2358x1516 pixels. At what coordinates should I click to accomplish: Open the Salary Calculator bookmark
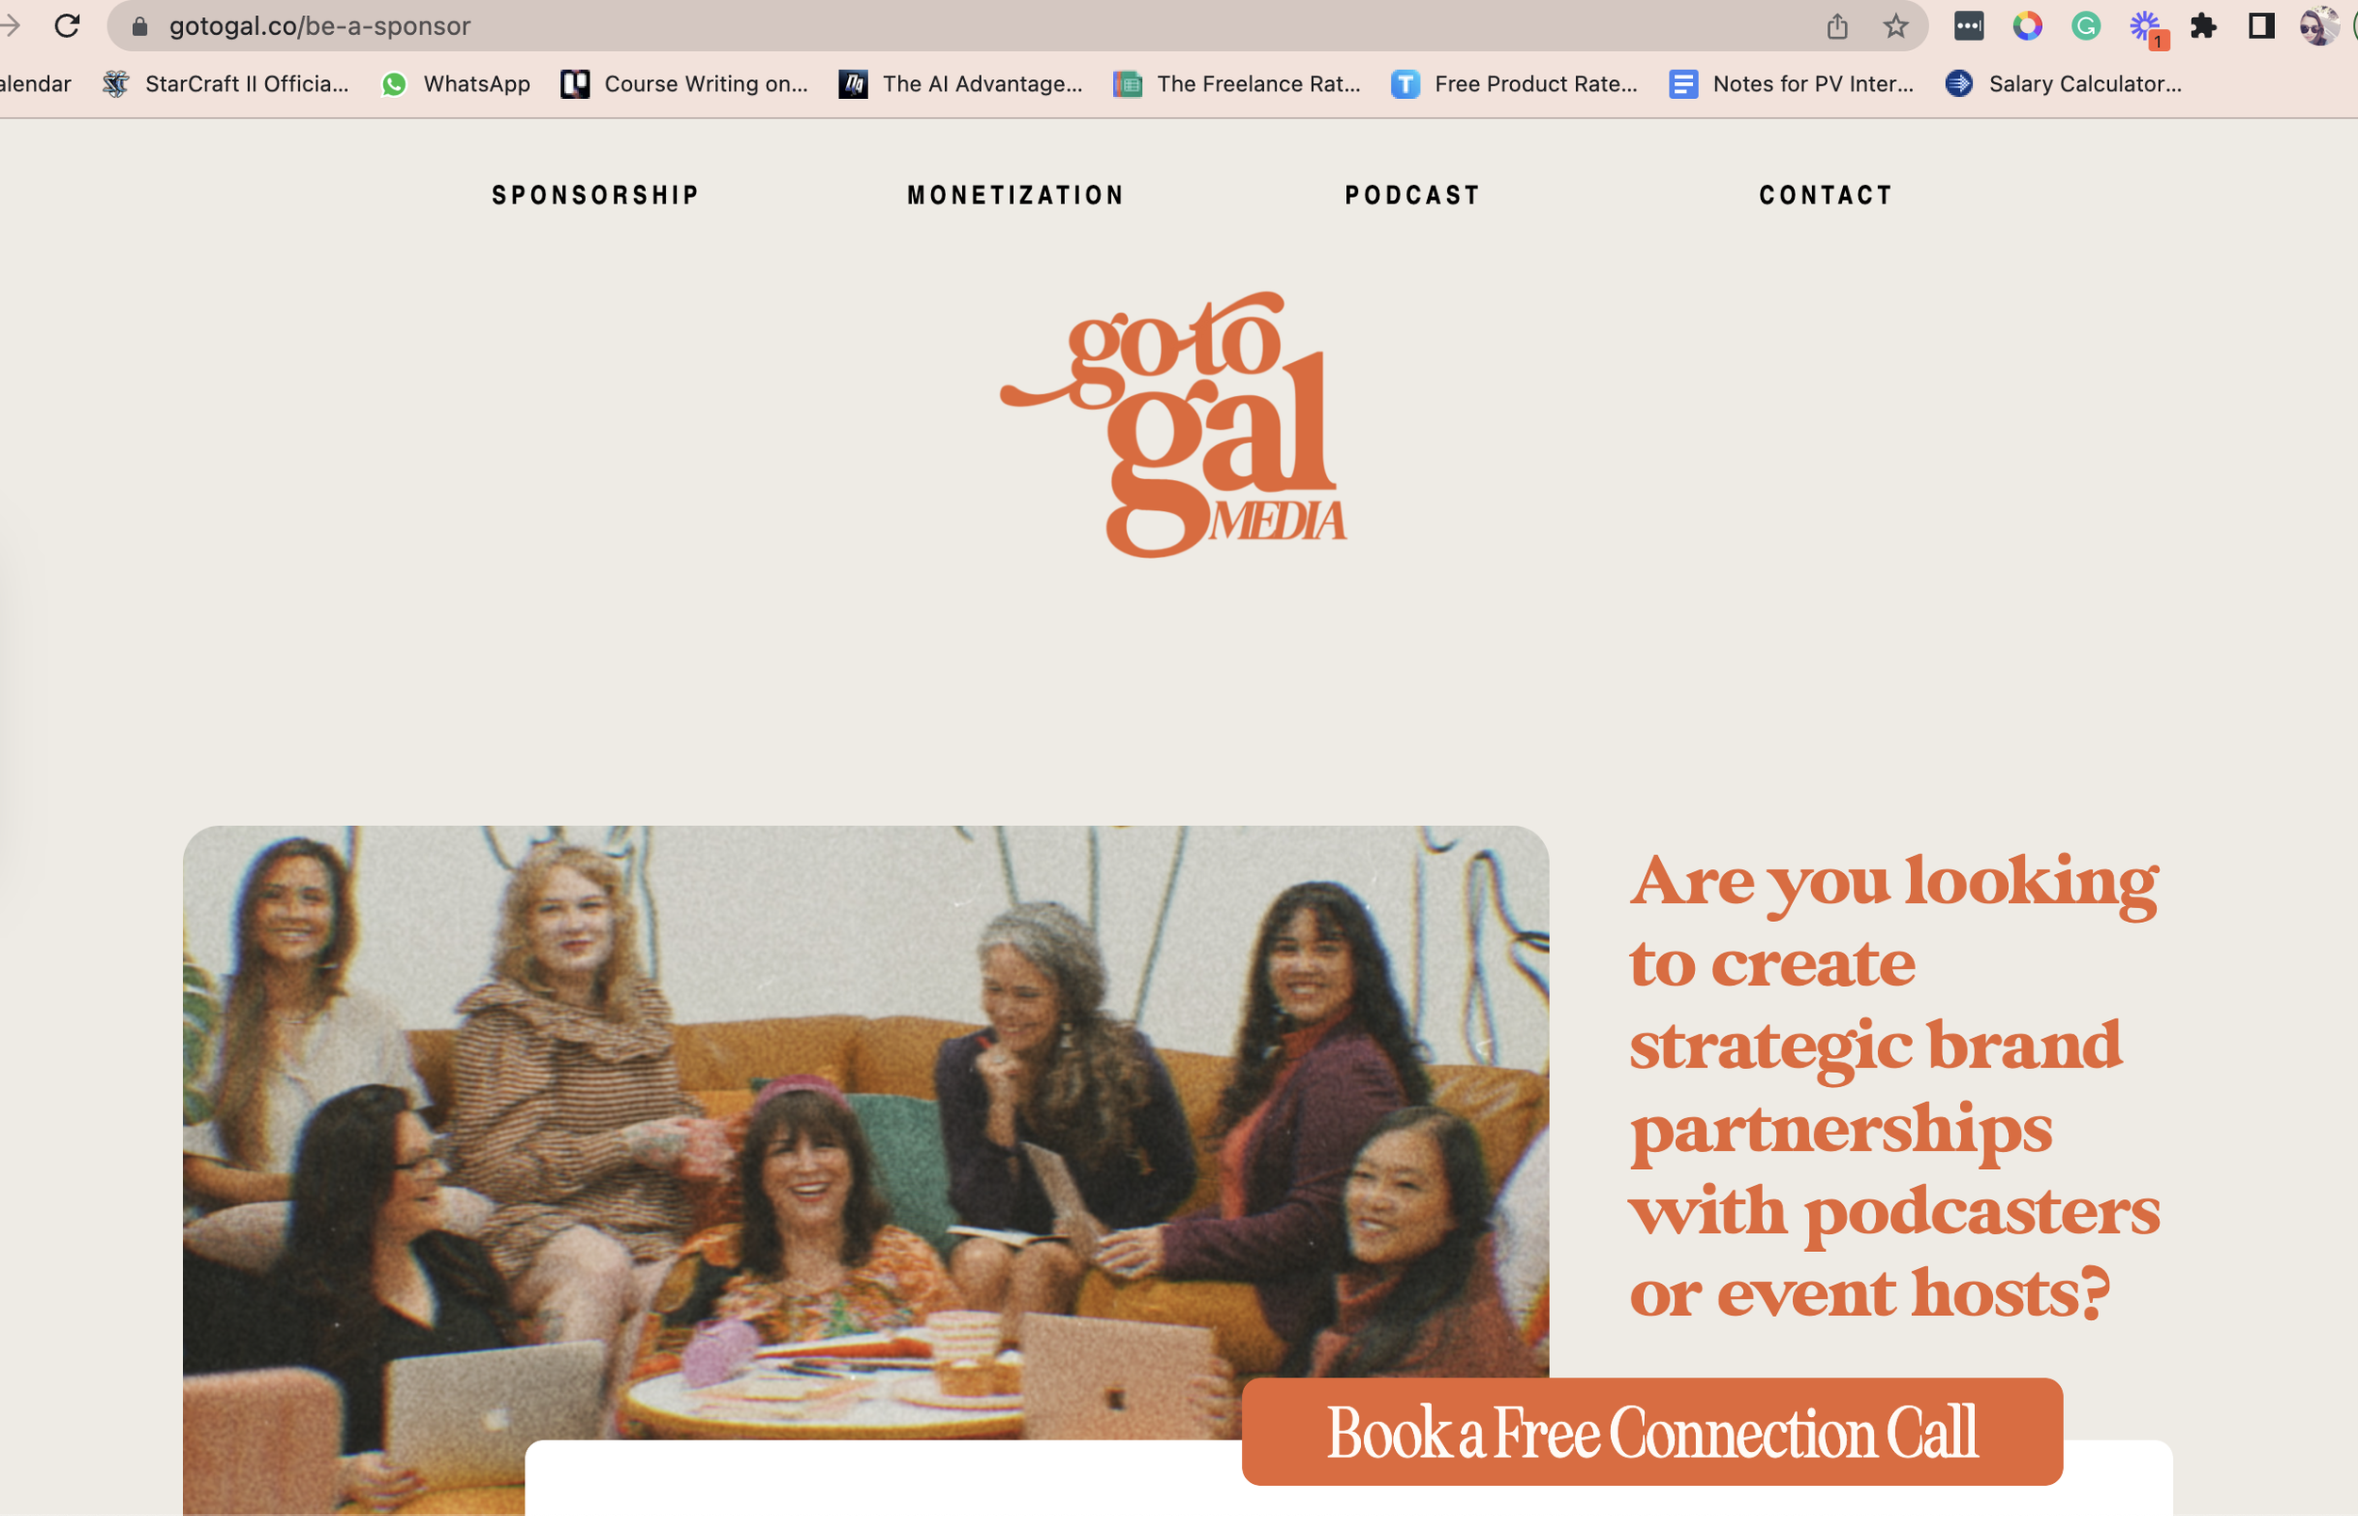pos(2064,84)
